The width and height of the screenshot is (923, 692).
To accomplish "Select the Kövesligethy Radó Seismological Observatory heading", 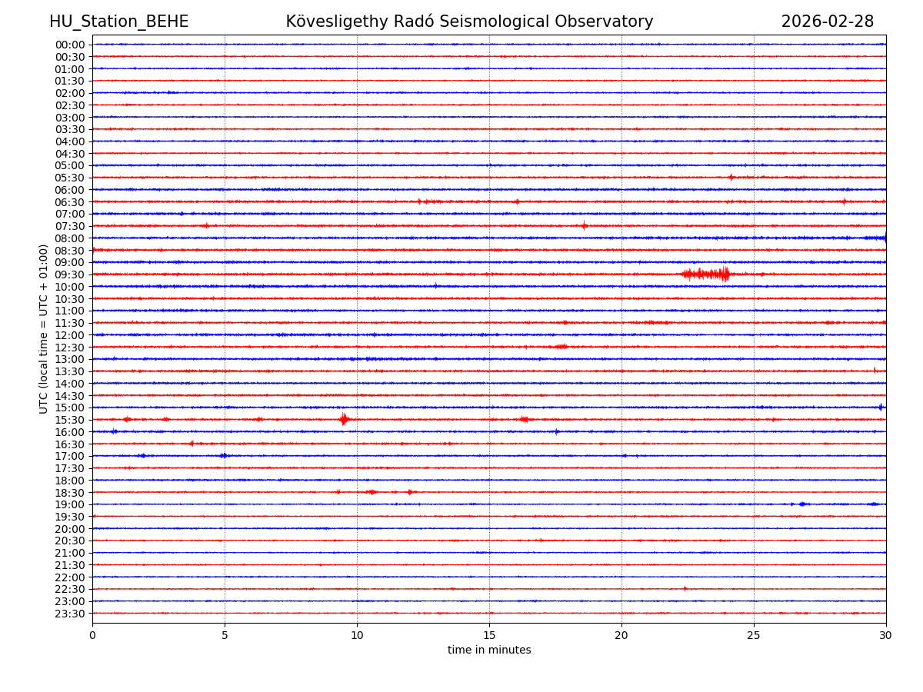I will pos(469,22).
